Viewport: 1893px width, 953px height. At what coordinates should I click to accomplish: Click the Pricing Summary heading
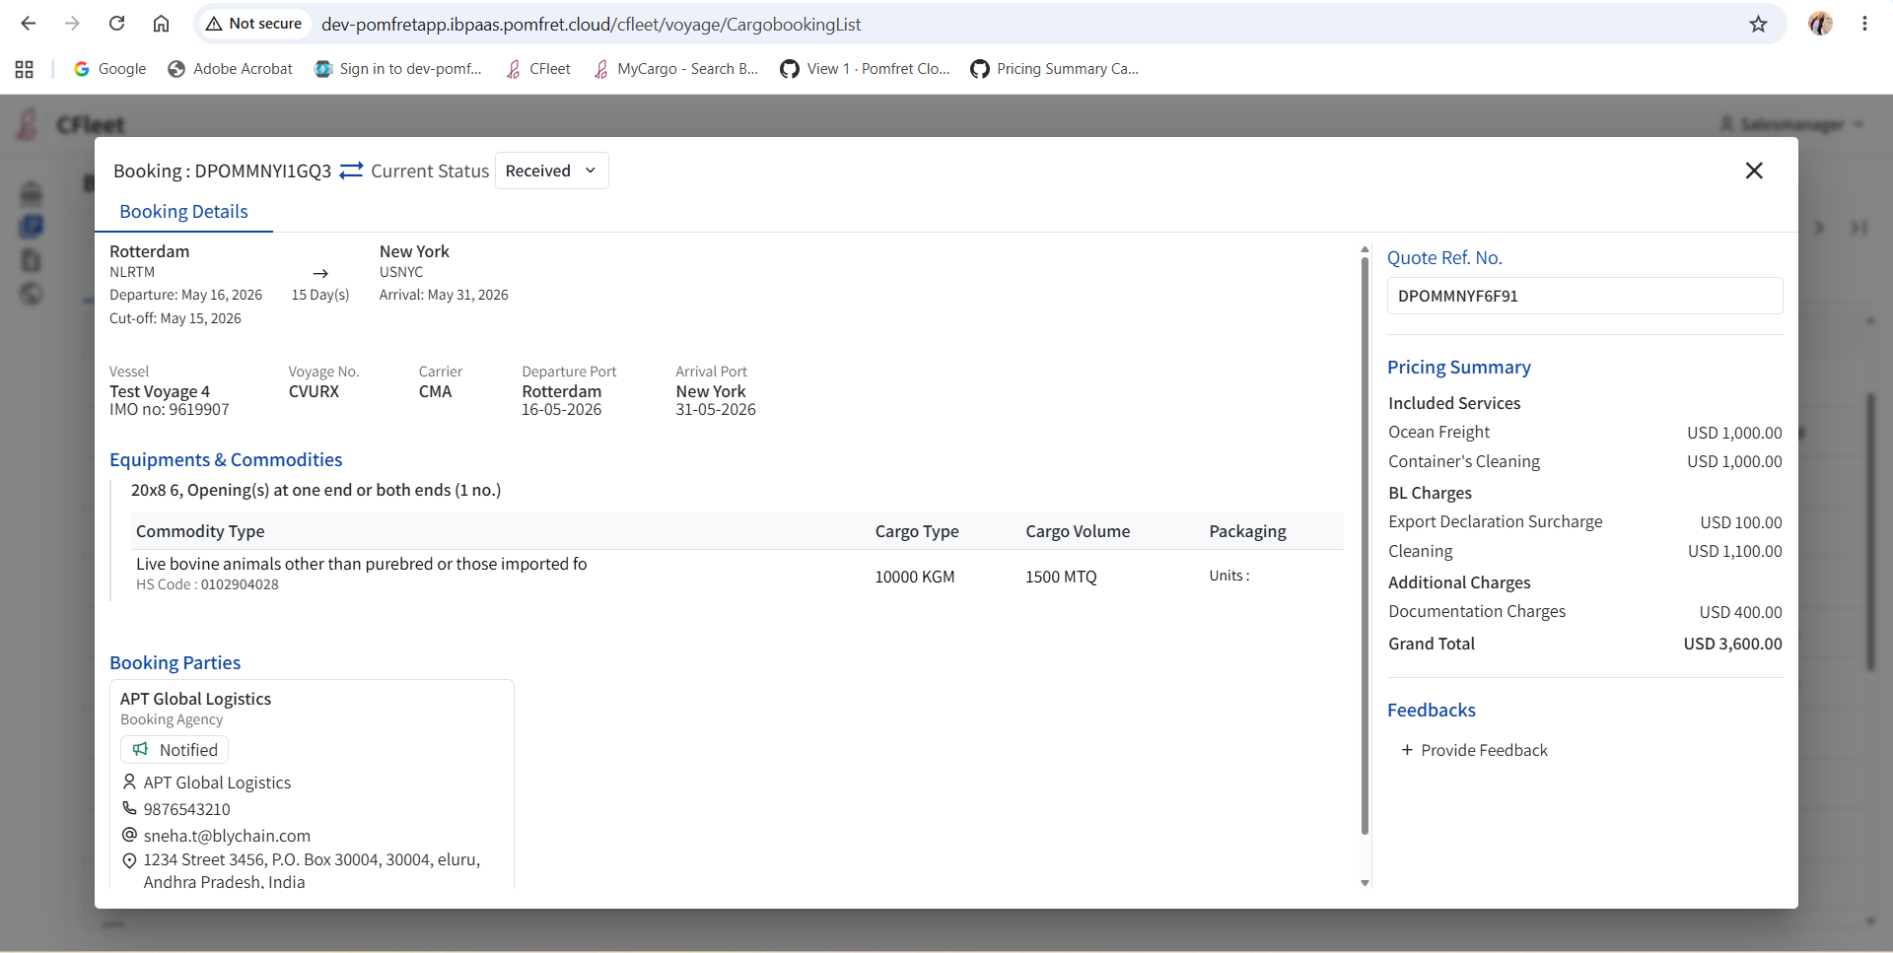[1459, 367]
